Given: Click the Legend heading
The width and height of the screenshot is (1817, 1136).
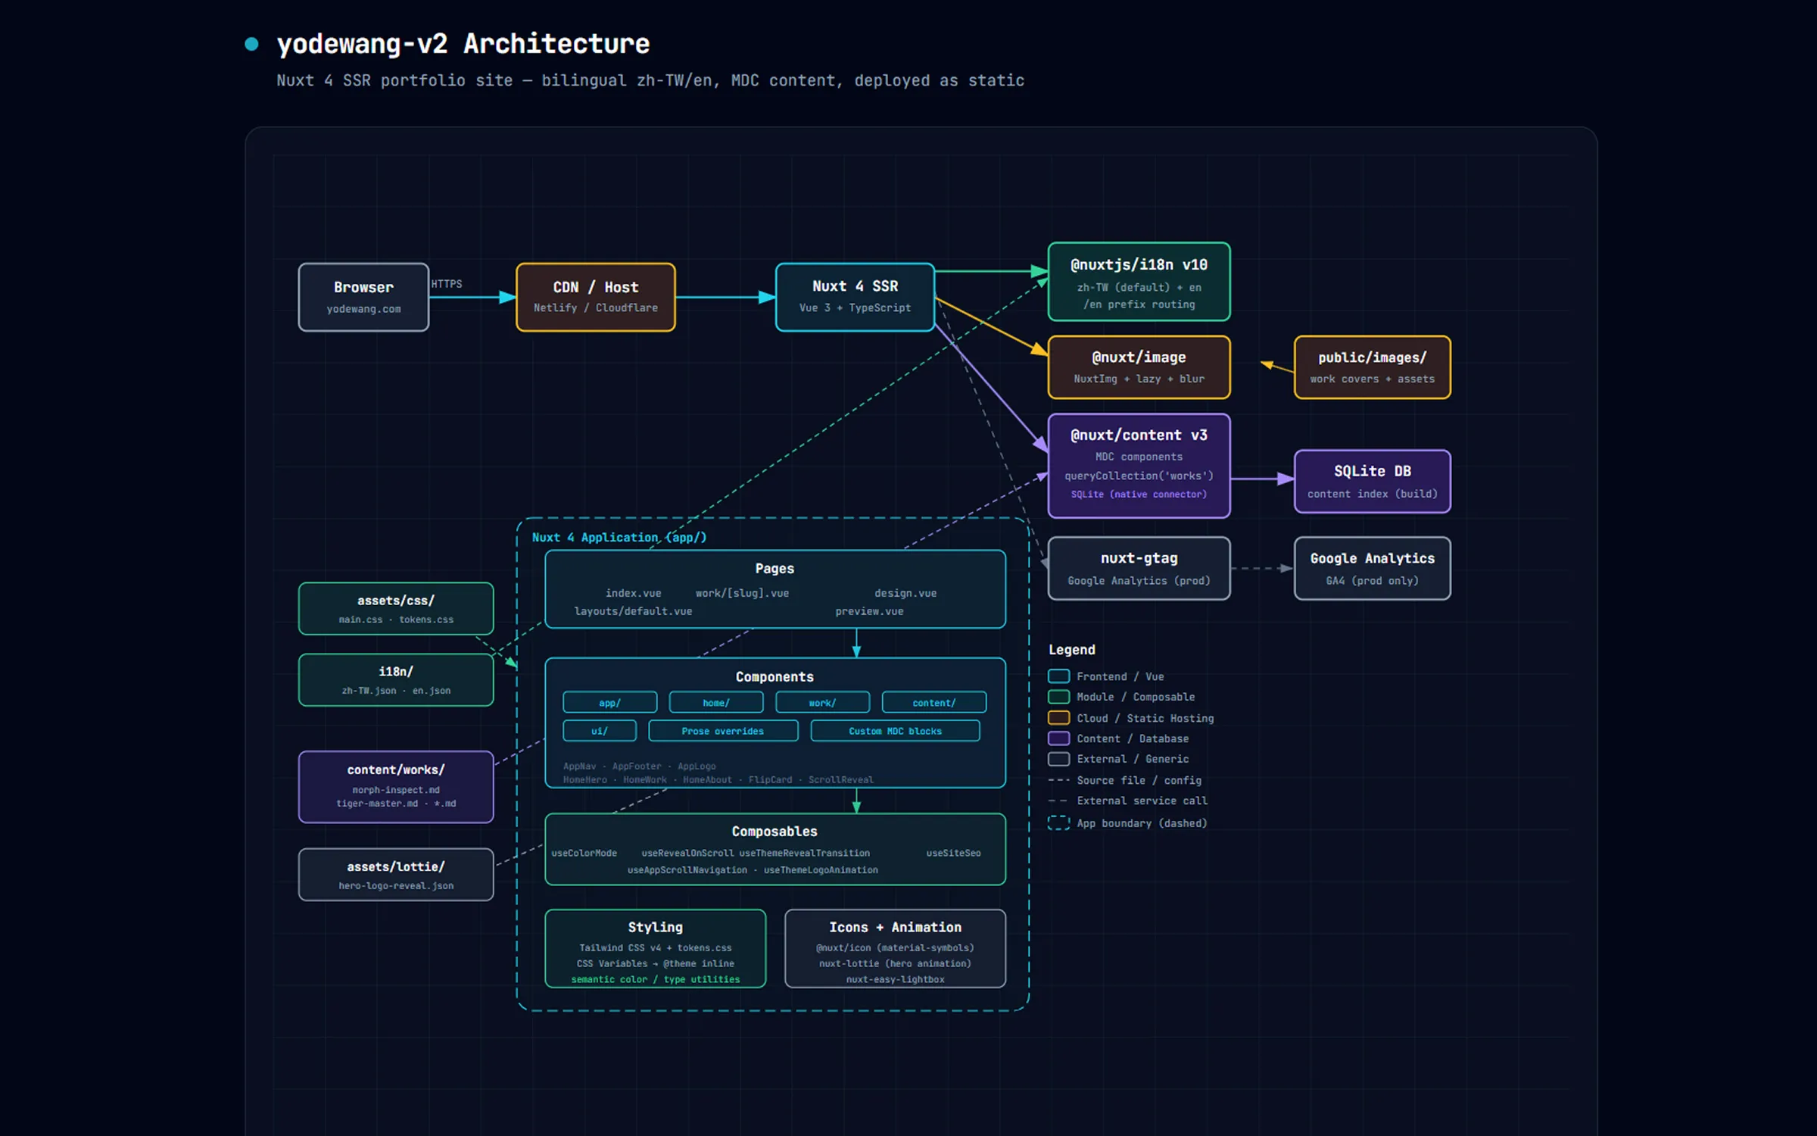Looking at the screenshot, I should 1071,650.
